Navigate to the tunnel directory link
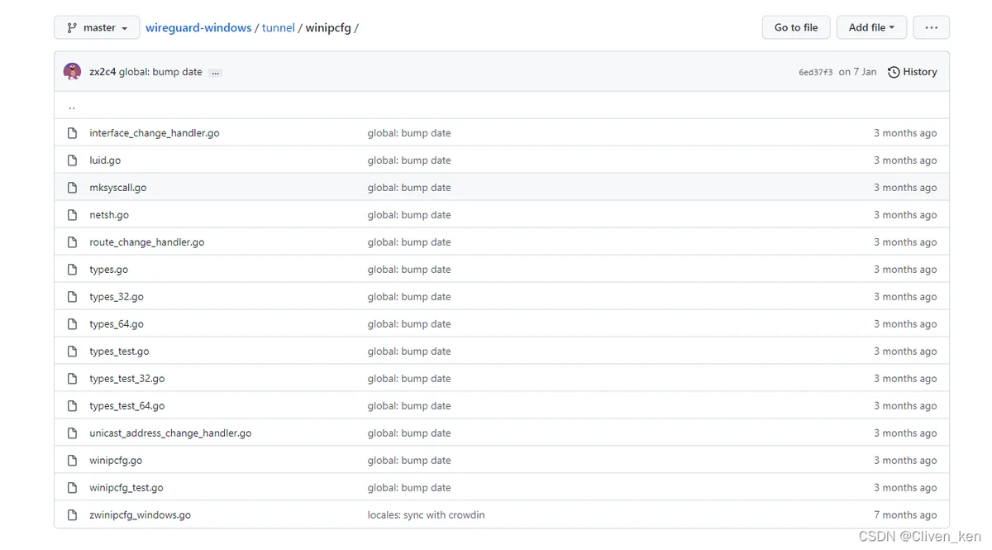The image size is (992, 550). pyautogui.click(x=279, y=27)
